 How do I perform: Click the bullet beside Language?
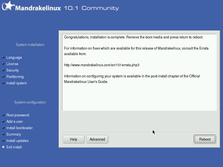pyautogui.click(x=3, y=57)
